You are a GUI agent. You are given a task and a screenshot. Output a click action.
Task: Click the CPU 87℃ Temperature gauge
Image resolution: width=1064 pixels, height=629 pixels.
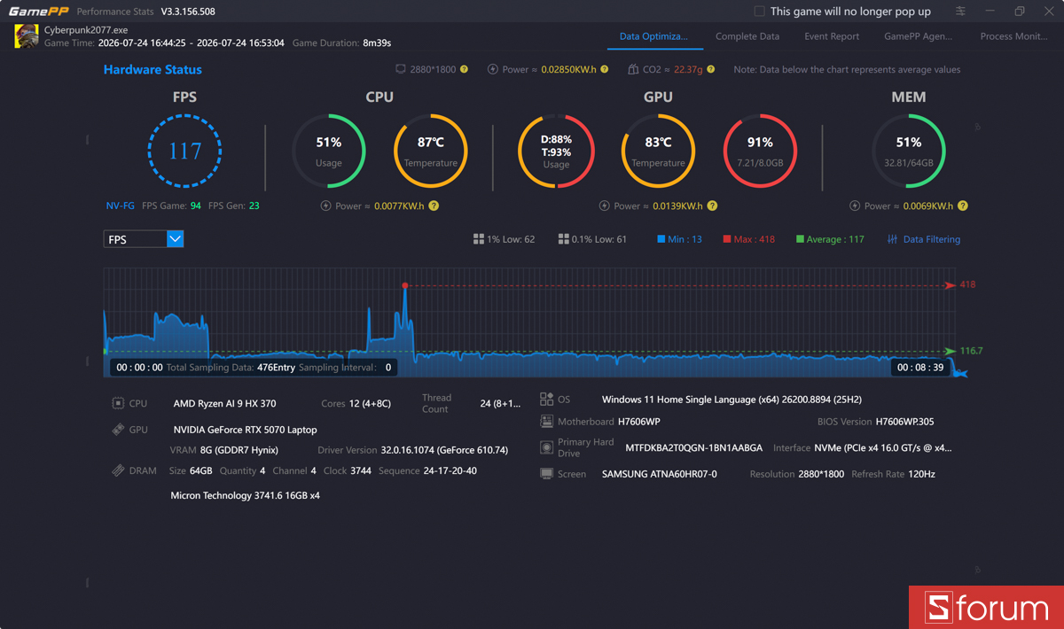(x=431, y=151)
